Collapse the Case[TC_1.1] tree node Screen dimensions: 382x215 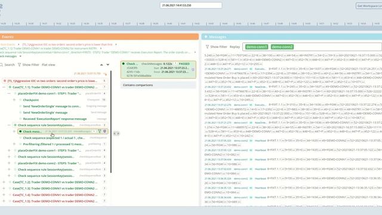click(x=4, y=87)
